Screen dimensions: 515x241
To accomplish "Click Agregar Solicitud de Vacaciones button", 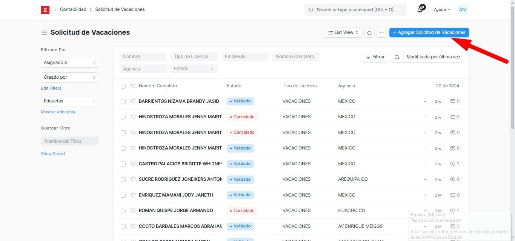I will pyautogui.click(x=429, y=33).
